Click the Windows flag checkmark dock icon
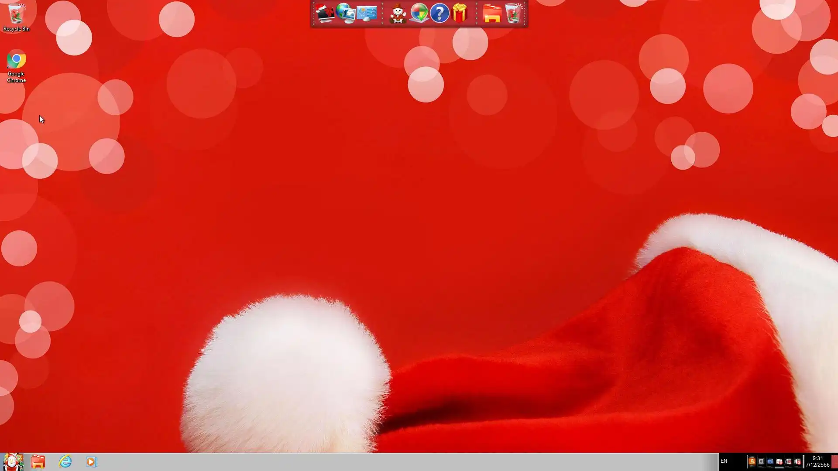Viewport: 838px width, 471px height. tap(419, 14)
